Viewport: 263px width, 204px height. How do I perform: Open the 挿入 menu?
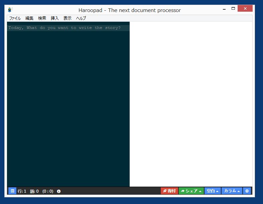pos(55,18)
